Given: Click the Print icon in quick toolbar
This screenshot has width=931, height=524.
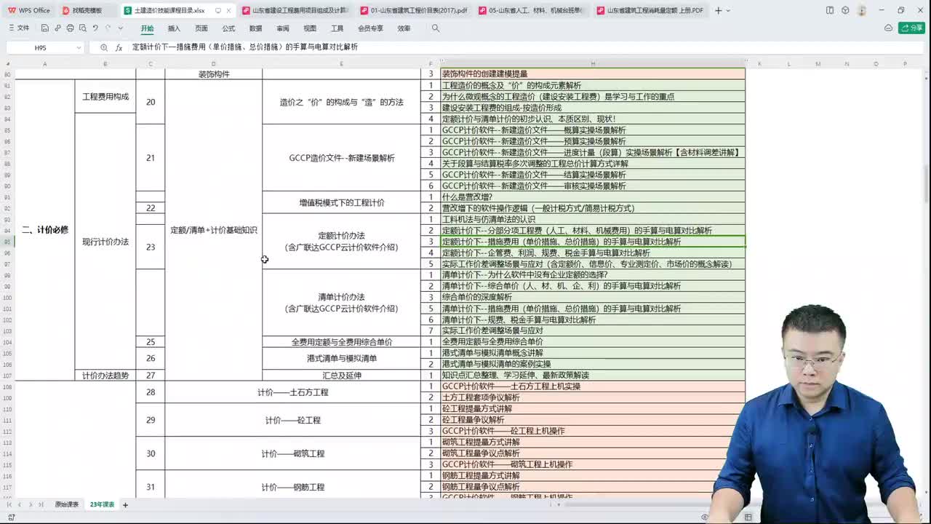Looking at the screenshot, I should 70,28.
